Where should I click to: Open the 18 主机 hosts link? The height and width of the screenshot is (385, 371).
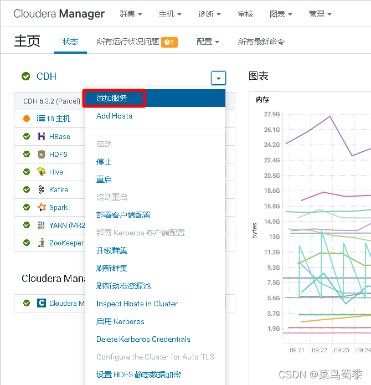(58, 119)
